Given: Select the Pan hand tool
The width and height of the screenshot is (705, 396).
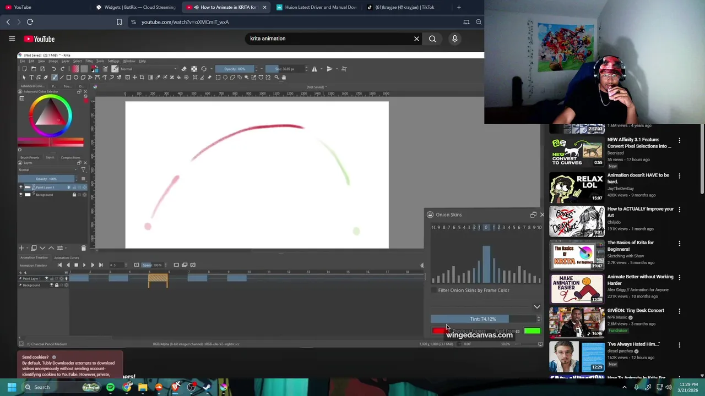Looking at the screenshot, I should [x=284, y=78].
